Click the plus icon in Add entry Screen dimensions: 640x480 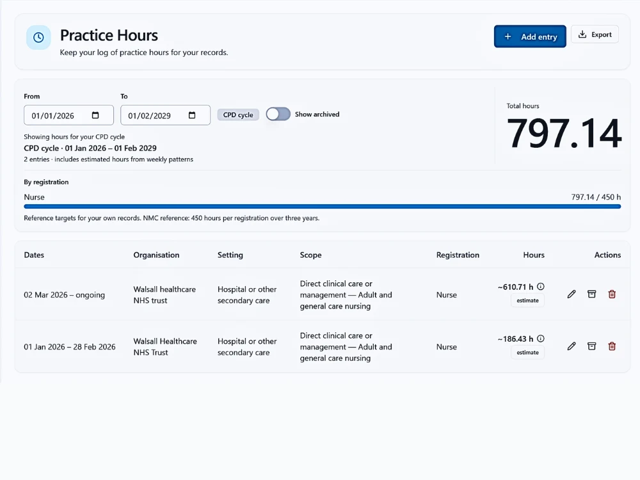508,36
